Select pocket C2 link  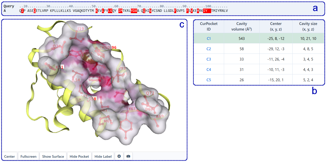point(209,49)
